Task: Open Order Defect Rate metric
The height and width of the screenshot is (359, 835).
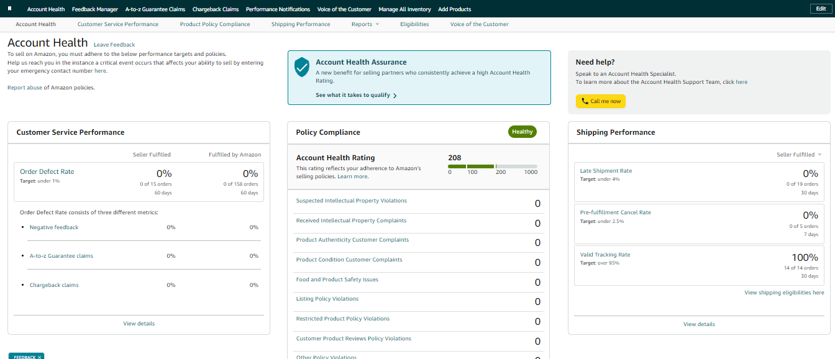Action: [47, 172]
